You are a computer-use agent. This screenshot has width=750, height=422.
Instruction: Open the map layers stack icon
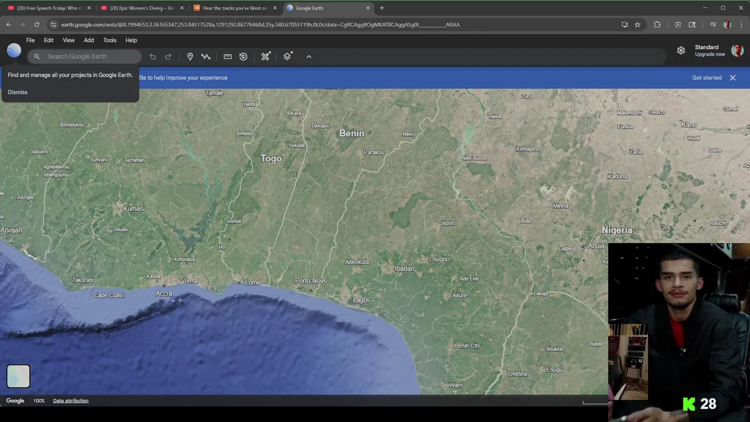(288, 56)
